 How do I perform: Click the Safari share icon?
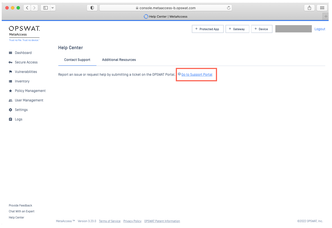(309, 8)
